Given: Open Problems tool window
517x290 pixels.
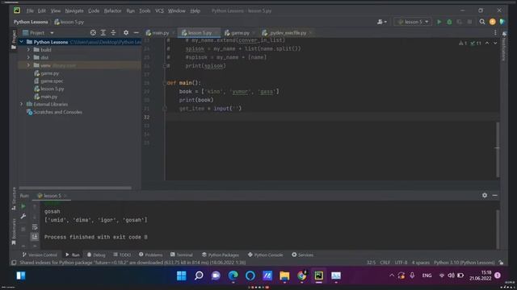Looking at the screenshot, I should 151,255.
